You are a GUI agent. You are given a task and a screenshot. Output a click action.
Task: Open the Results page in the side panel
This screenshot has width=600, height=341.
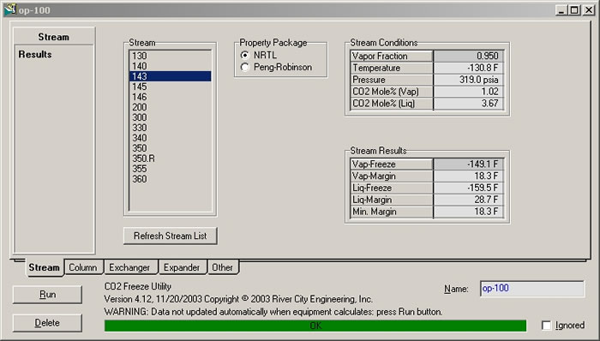[x=35, y=54]
